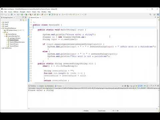Click editor horizontal scrollbar

[91, 83]
